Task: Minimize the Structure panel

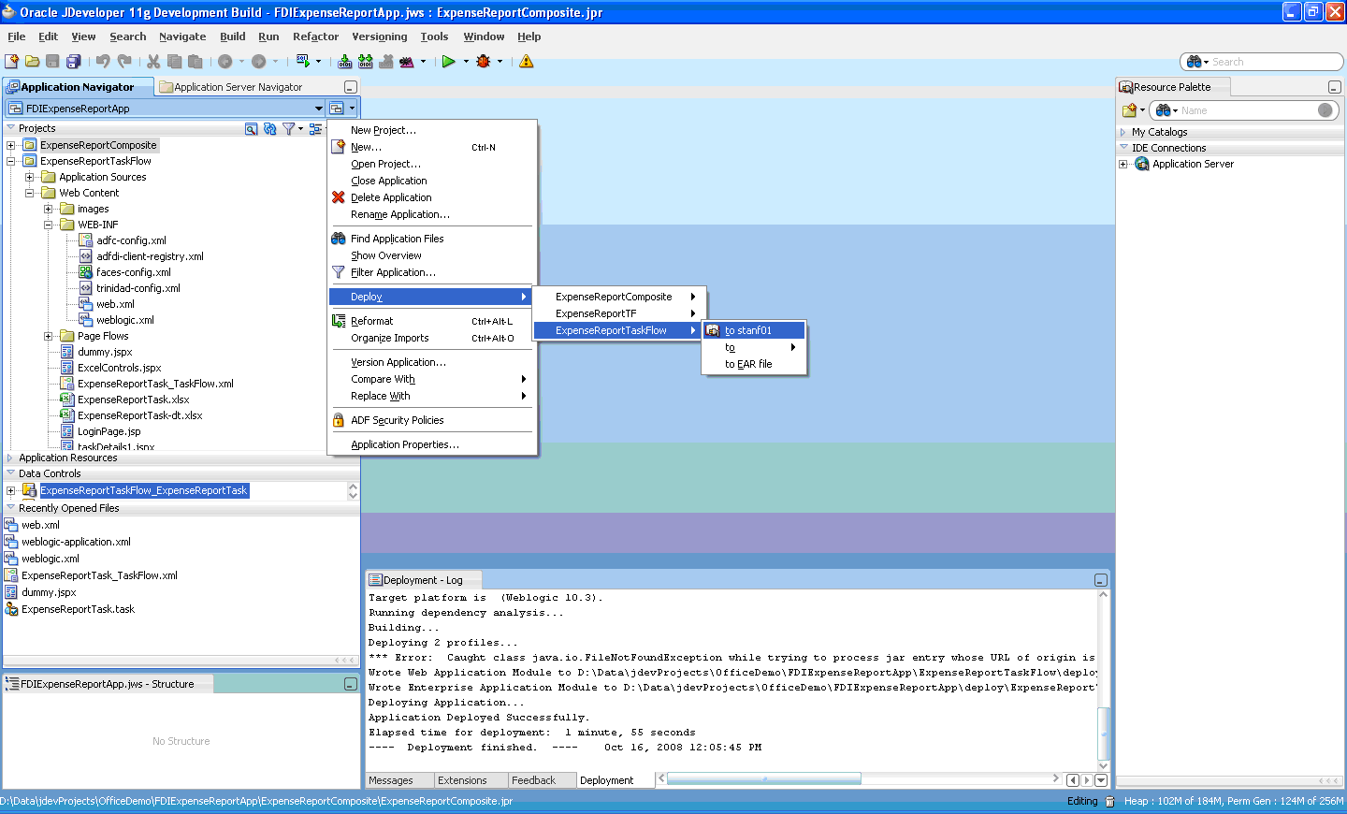Action: click(351, 684)
